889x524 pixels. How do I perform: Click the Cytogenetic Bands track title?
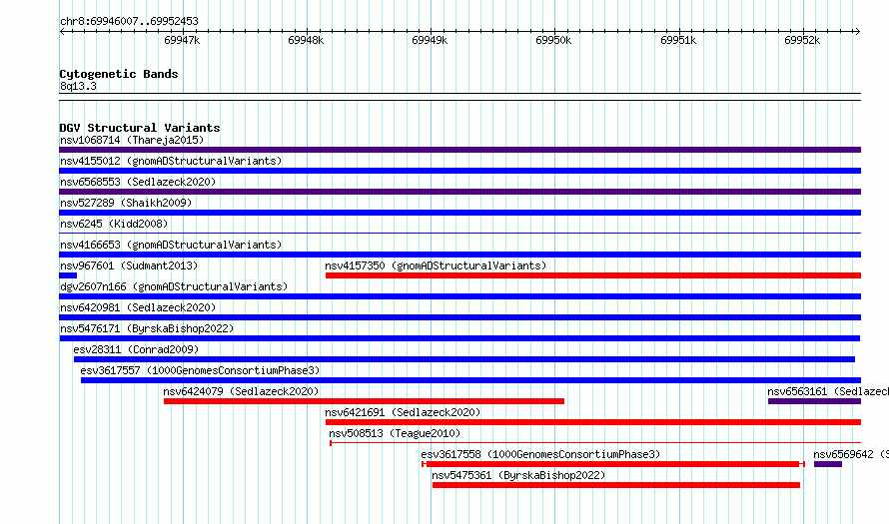[x=119, y=74]
